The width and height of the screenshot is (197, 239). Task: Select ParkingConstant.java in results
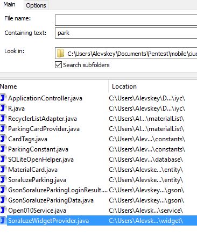click(38, 149)
